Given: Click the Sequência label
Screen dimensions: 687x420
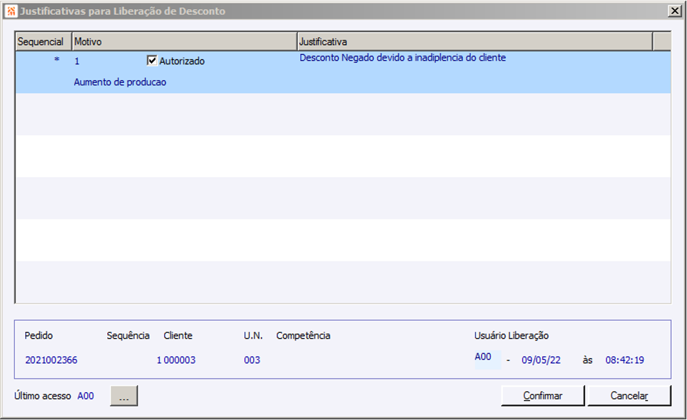Looking at the screenshot, I should click(x=128, y=336).
